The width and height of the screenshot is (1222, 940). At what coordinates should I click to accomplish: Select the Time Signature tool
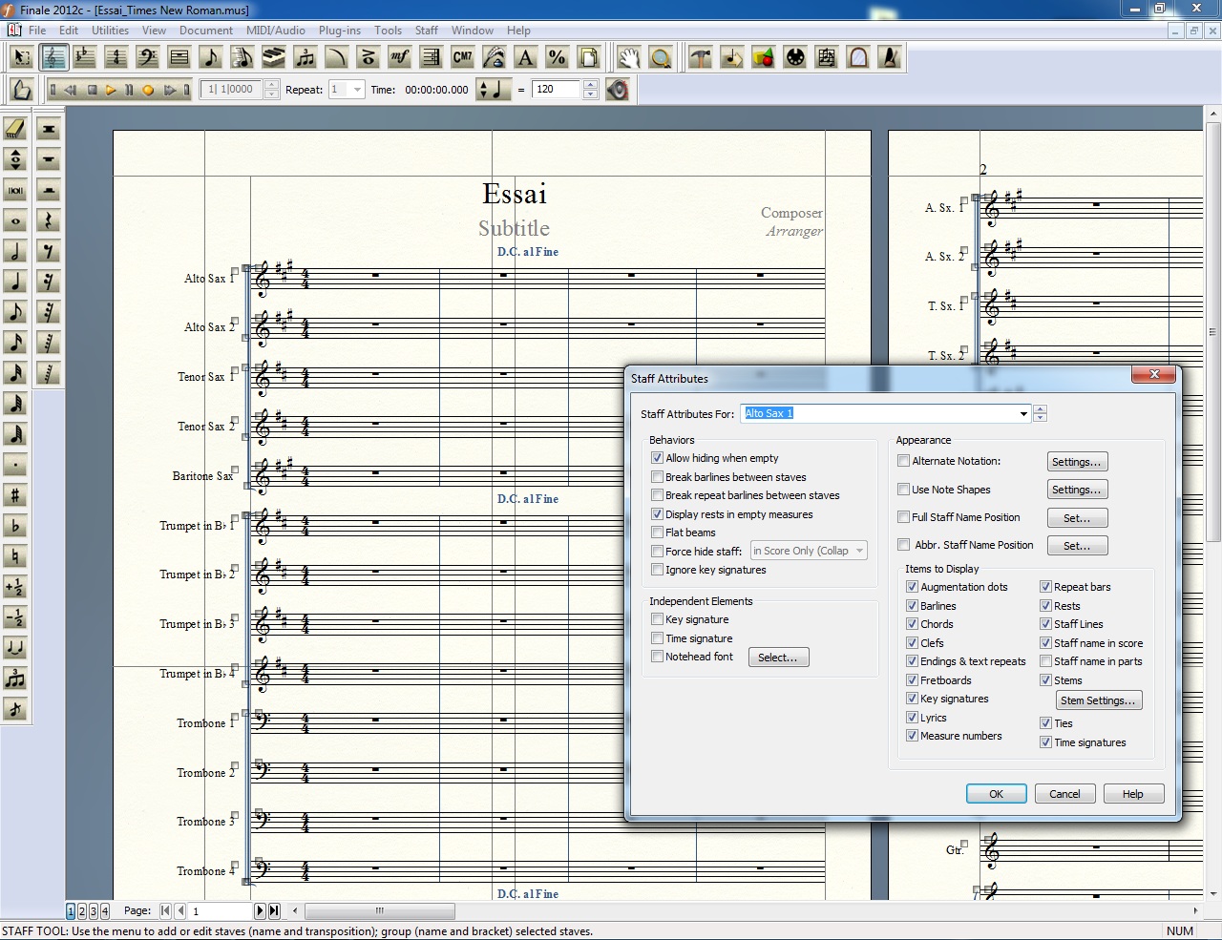click(x=116, y=58)
